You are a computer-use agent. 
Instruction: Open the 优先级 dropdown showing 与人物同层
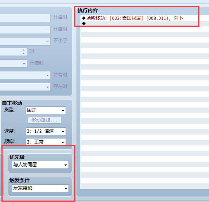click(x=40, y=165)
